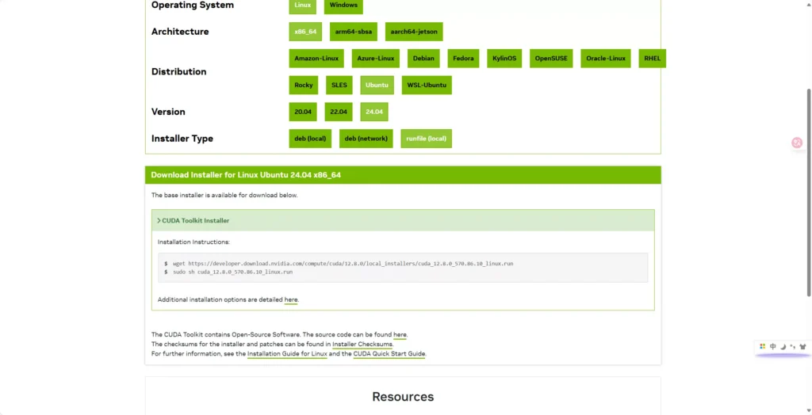Image resolution: width=812 pixels, height=415 pixels.
Task: Open the CUDA Quick Start Guide link
Action: click(389, 354)
